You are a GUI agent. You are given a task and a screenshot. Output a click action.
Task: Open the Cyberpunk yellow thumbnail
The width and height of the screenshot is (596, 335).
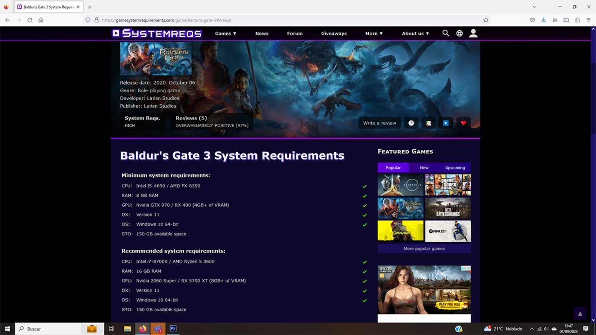(x=401, y=231)
